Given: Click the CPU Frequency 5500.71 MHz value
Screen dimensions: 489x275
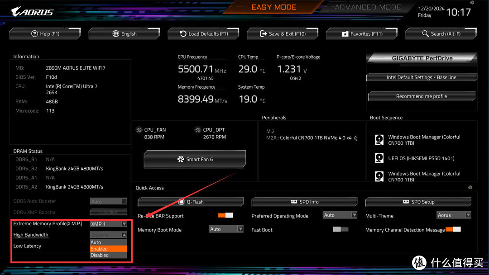Looking at the screenshot, I should [x=202, y=69].
